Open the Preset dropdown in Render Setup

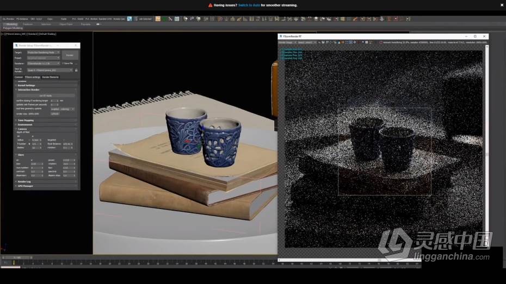43,58
